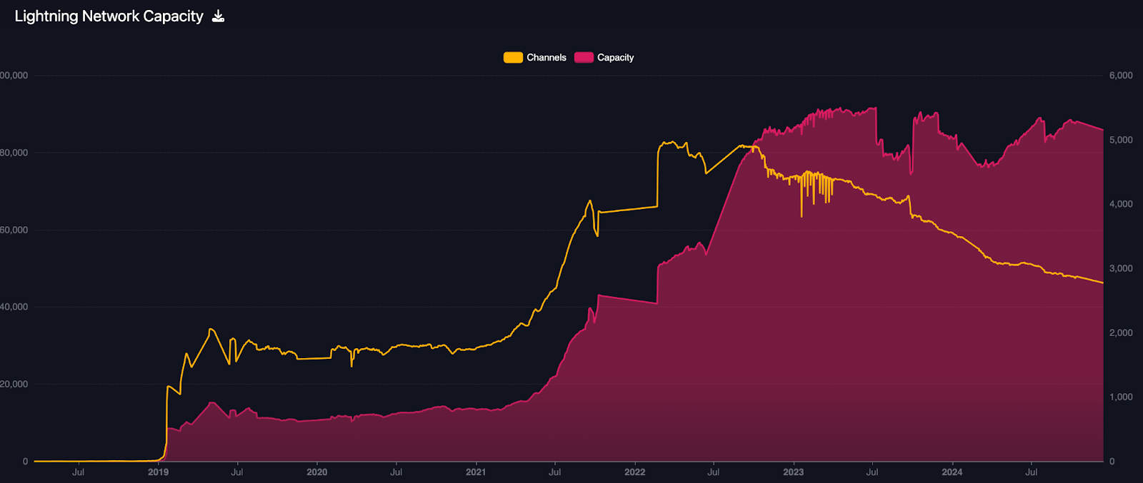
Task: Select the 2020 x-axis label
Action: point(316,472)
